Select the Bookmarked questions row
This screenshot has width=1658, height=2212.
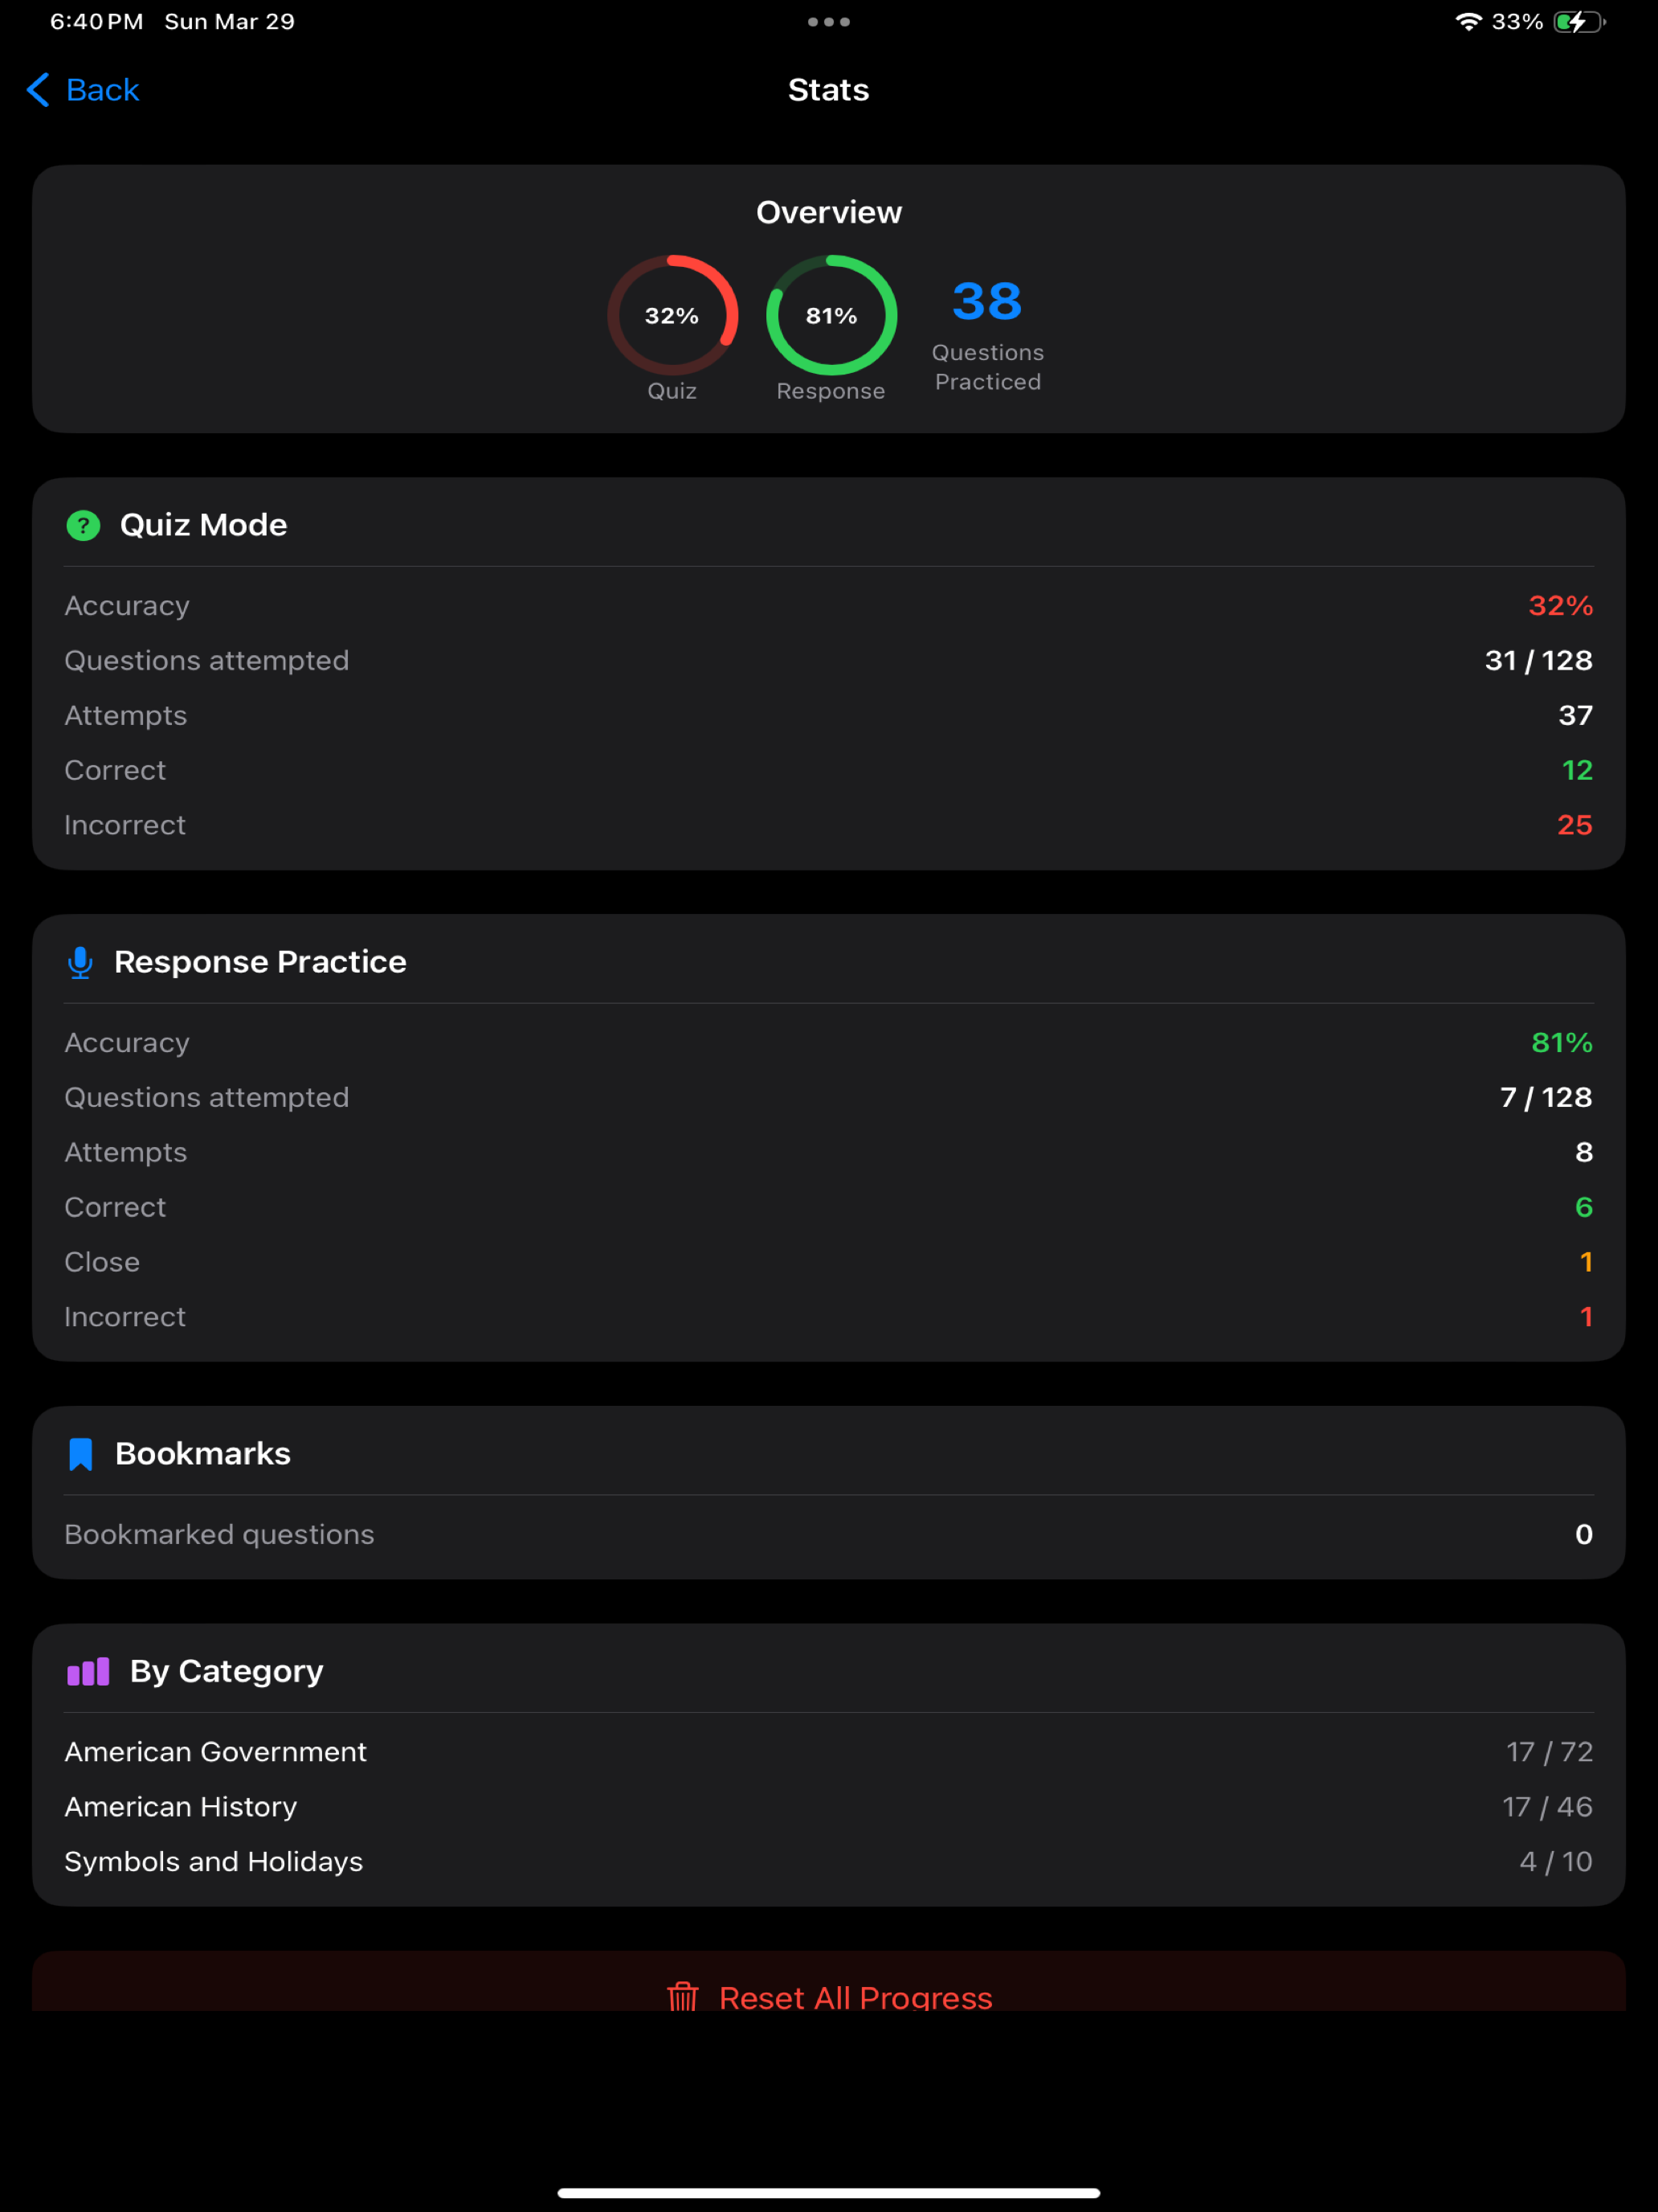[x=828, y=1535]
